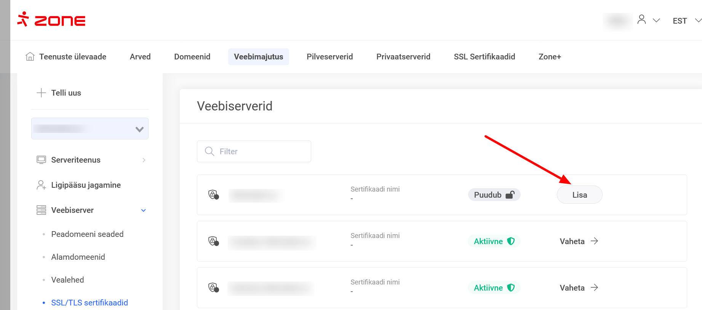
Task: Open the SSL Sertifikaadid tab
Action: point(484,57)
